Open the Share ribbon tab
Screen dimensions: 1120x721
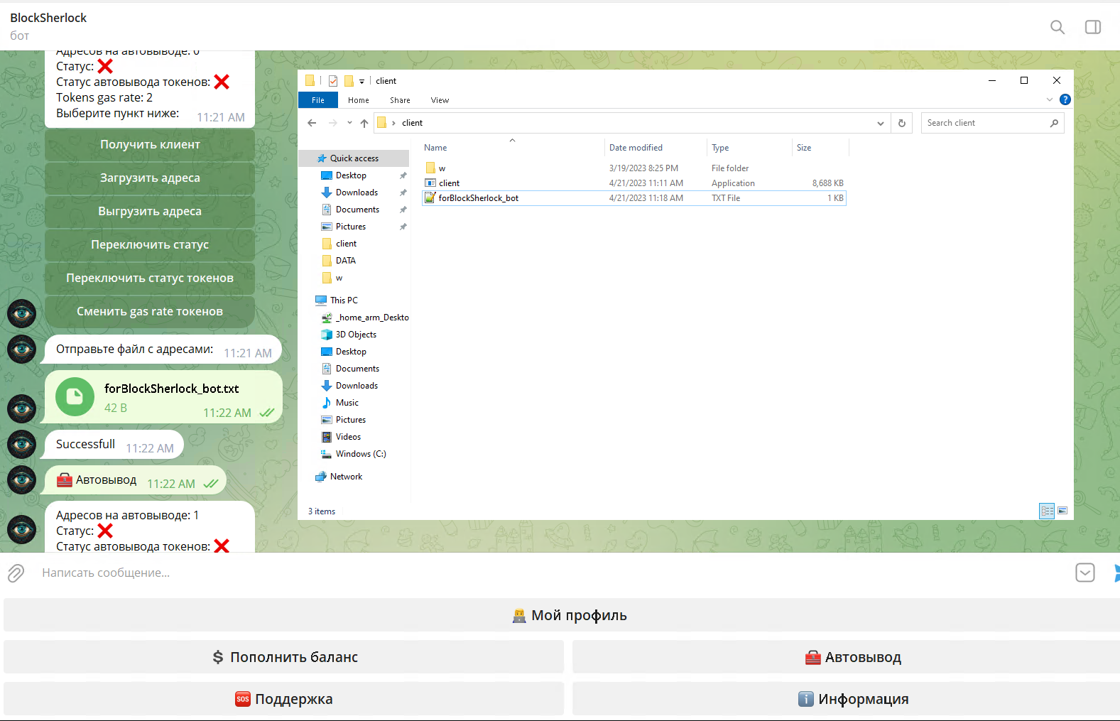[x=400, y=100]
